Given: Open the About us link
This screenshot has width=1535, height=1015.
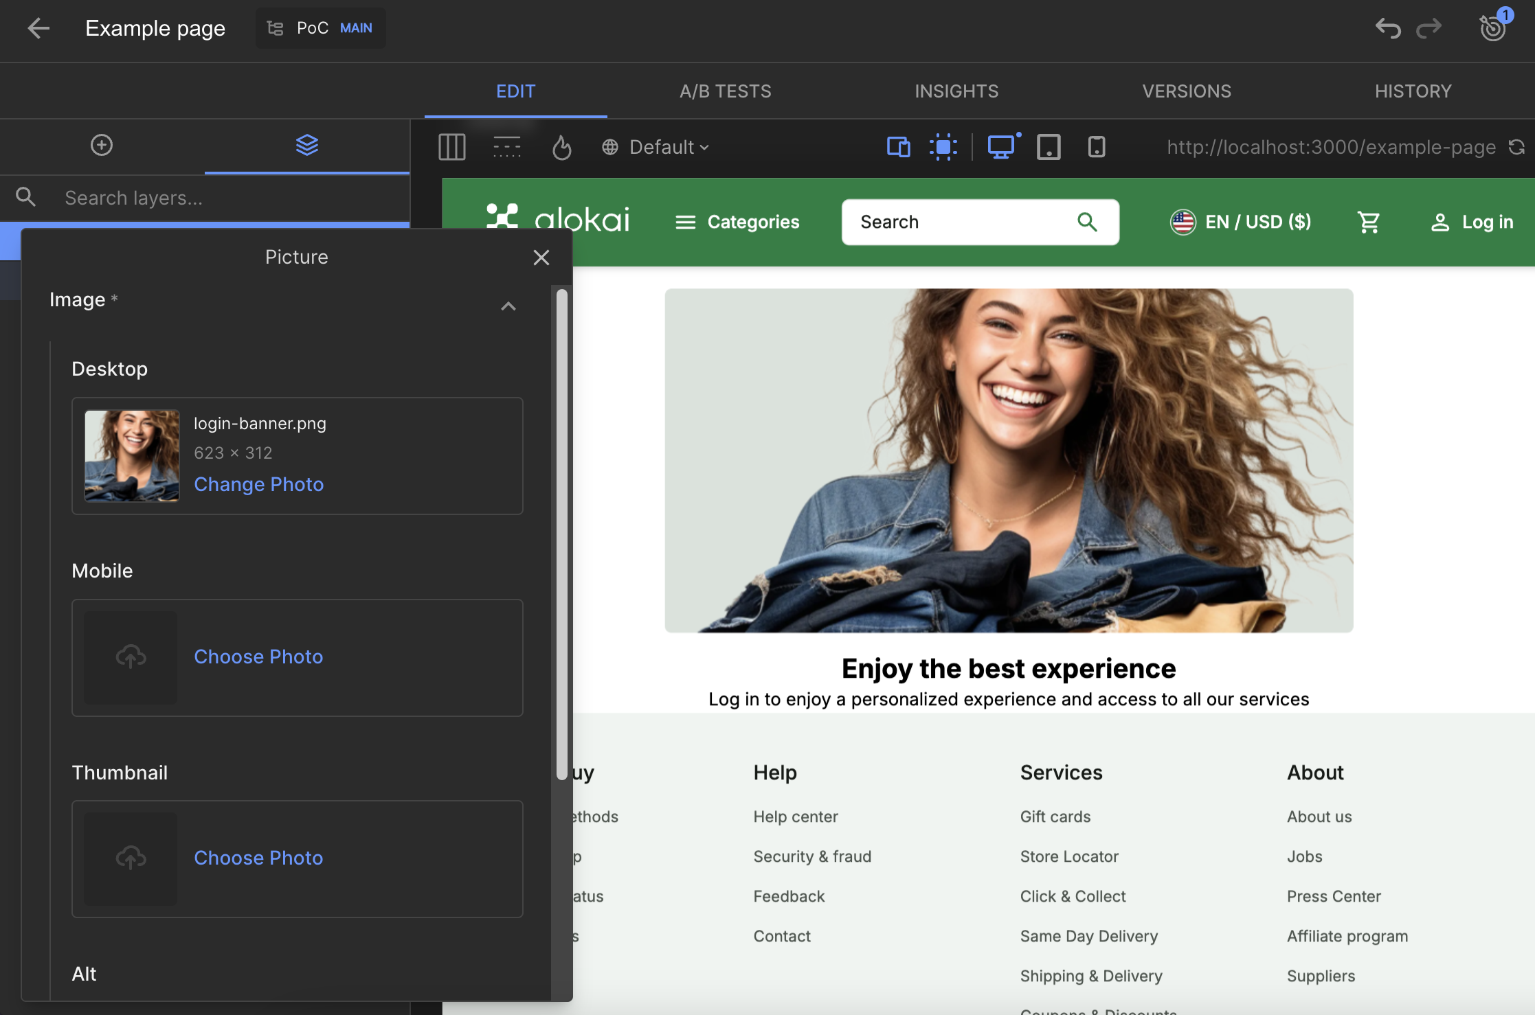Looking at the screenshot, I should pos(1319,817).
